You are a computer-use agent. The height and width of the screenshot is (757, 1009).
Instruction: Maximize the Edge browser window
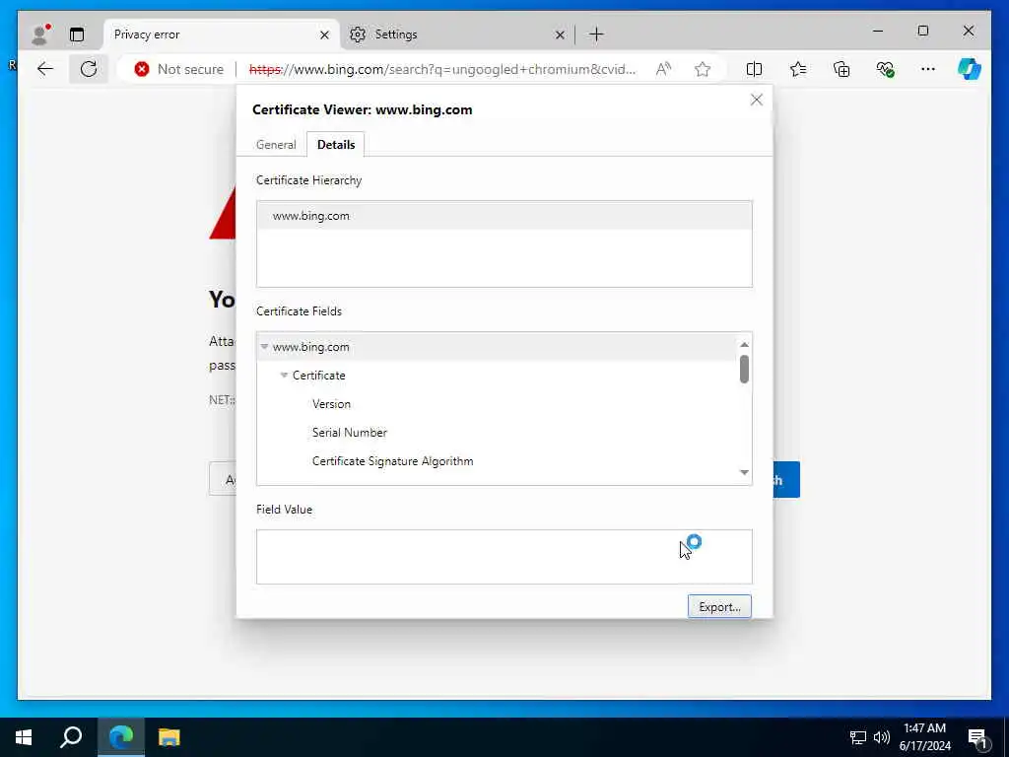tap(923, 31)
